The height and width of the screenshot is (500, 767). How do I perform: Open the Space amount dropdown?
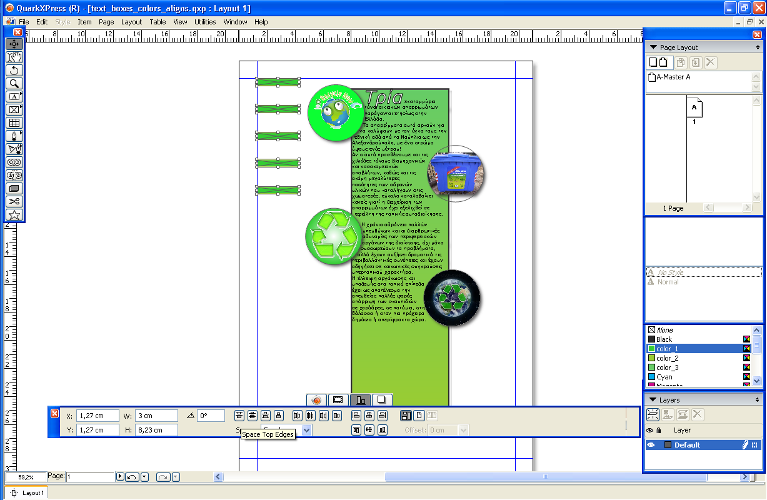[306, 430]
